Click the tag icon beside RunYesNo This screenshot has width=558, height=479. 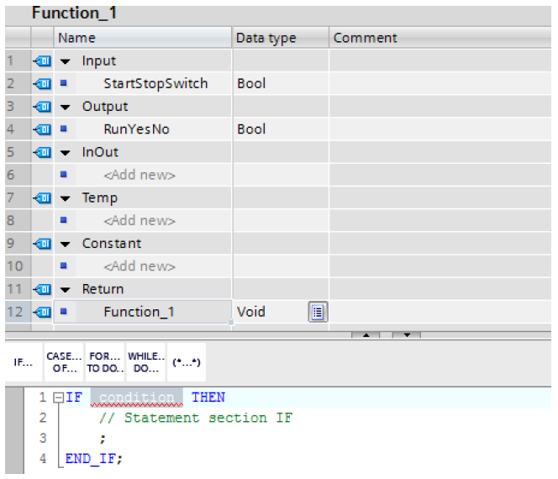[x=42, y=129]
